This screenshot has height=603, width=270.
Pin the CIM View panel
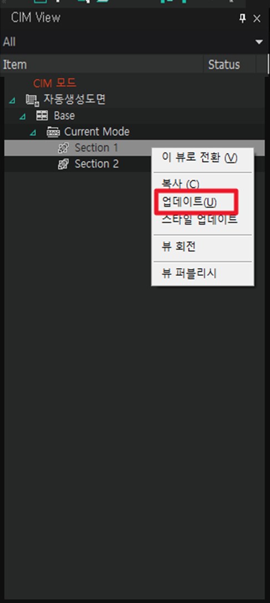[242, 18]
